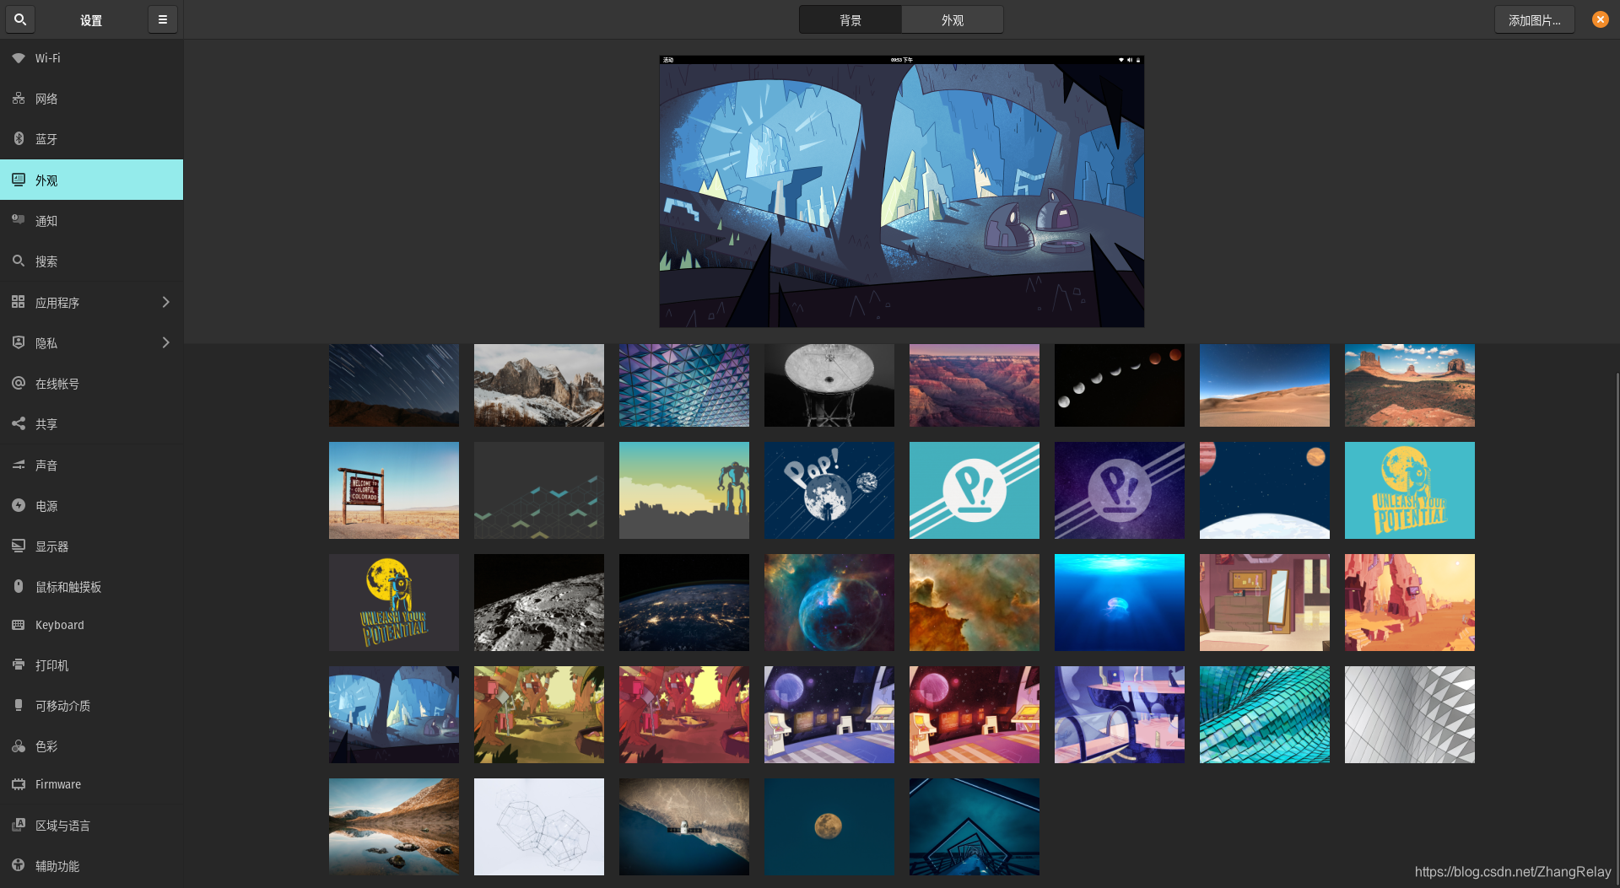Pick the Grand Canyon wallpaper
The width and height of the screenshot is (1620, 888).
coord(975,385)
